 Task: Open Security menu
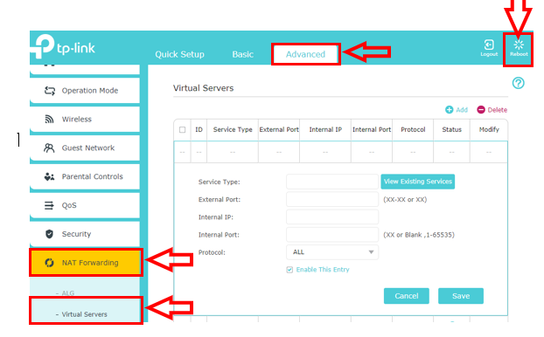pyautogui.click(x=85, y=234)
